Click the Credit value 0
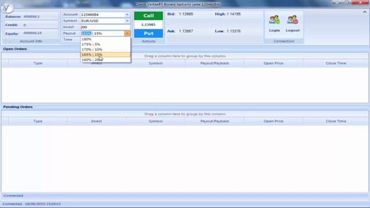370x208 pixels. [x=24, y=25]
